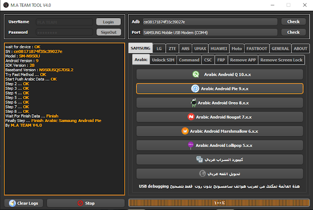313x210 pixels.
Task: Click the red Stop prohibition icon
Action: (80, 203)
